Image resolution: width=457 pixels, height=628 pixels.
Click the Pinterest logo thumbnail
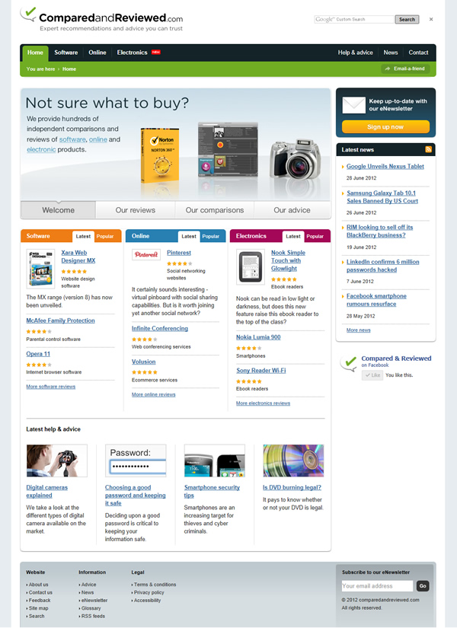tap(146, 254)
